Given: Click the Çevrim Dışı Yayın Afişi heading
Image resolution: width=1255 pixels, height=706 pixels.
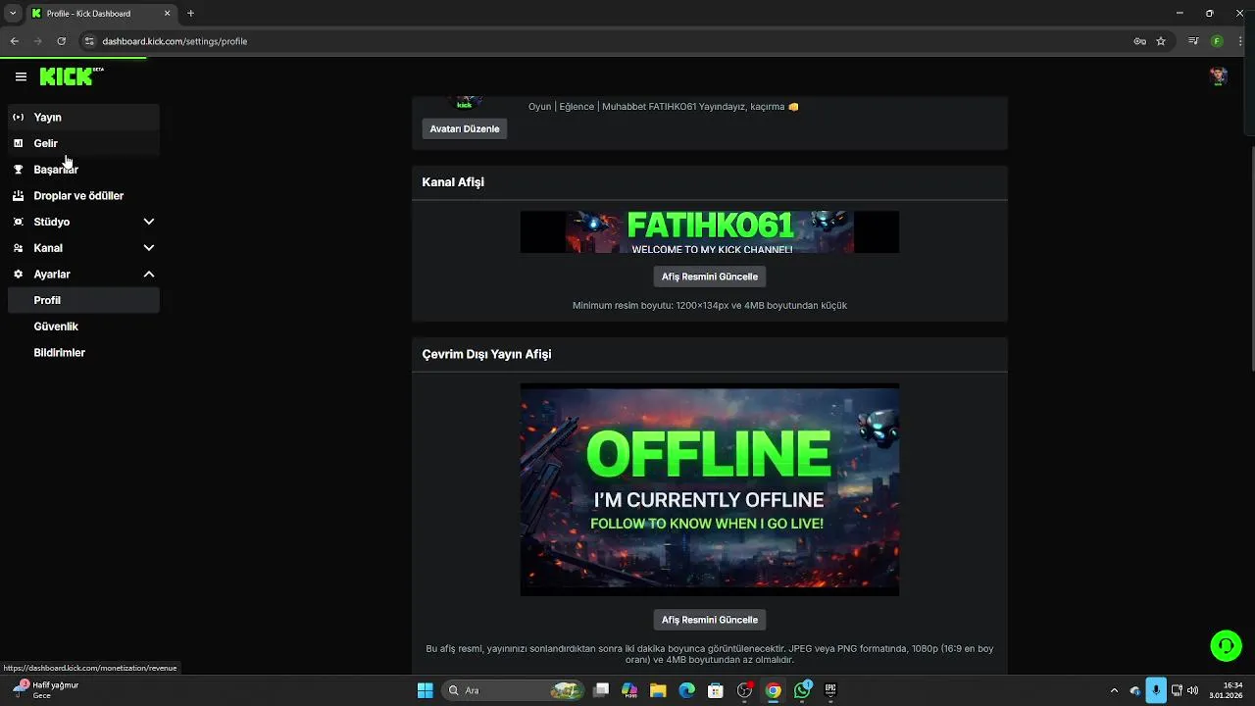Looking at the screenshot, I should [486, 354].
